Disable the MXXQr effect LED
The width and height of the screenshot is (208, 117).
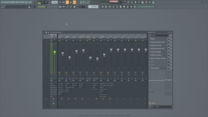(x=171, y=39)
